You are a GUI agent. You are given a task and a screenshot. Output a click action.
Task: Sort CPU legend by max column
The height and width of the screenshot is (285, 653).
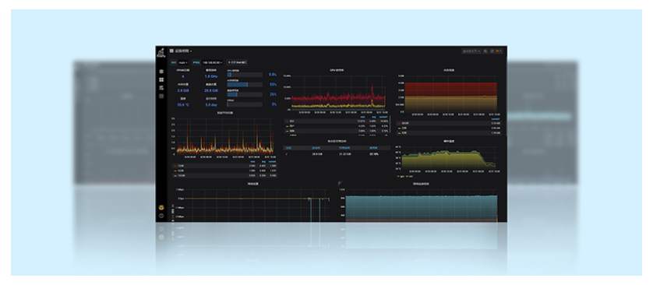[x=362, y=117]
